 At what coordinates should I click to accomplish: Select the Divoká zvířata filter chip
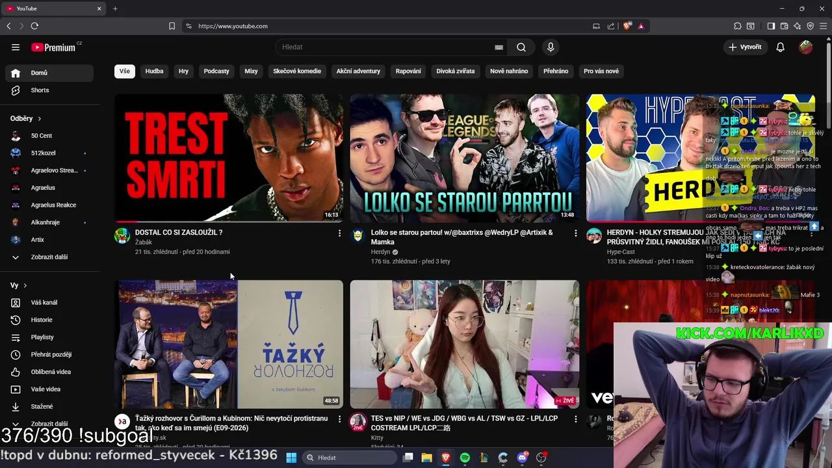[455, 71]
